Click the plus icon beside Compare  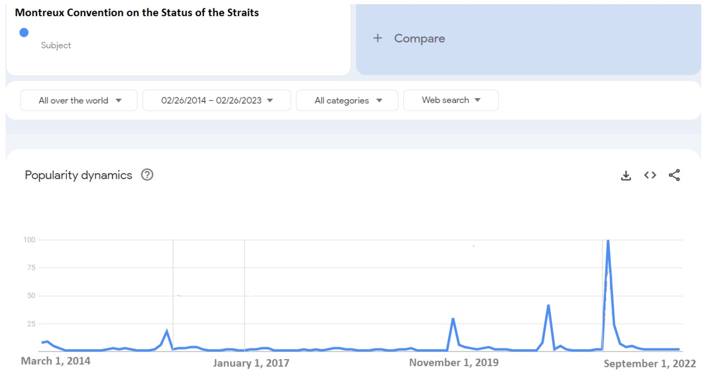[378, 38]
